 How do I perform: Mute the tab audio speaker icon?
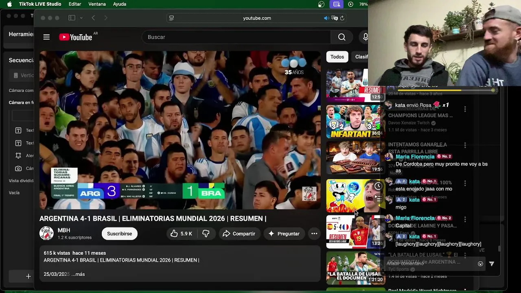point(326,18)
